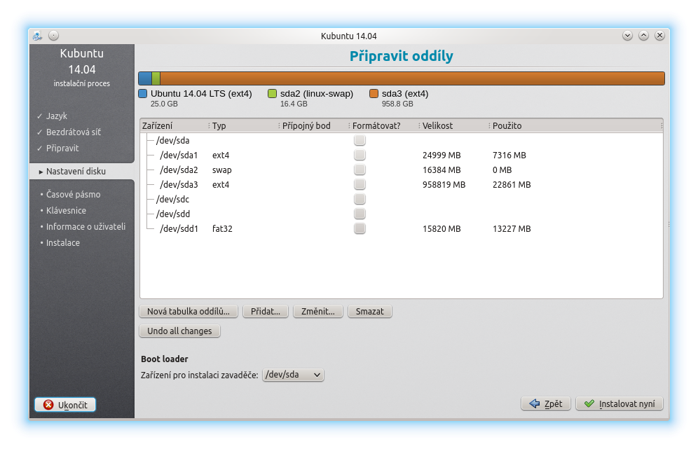Click the orange legend swatch for sda3
698x449 pixels.
374,93
